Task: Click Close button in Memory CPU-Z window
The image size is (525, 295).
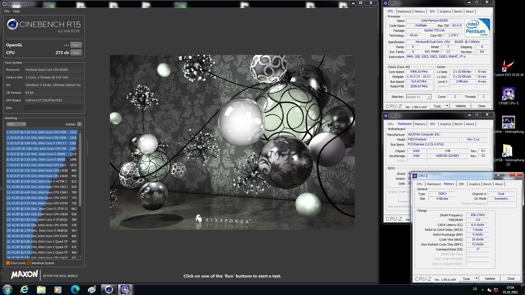Action: click(511, 279)
